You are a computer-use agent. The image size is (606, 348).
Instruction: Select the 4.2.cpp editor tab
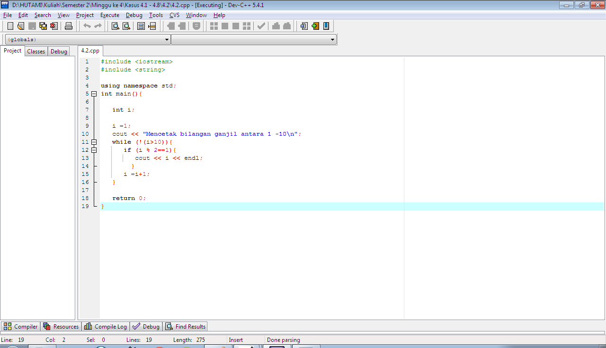[90, 51]
